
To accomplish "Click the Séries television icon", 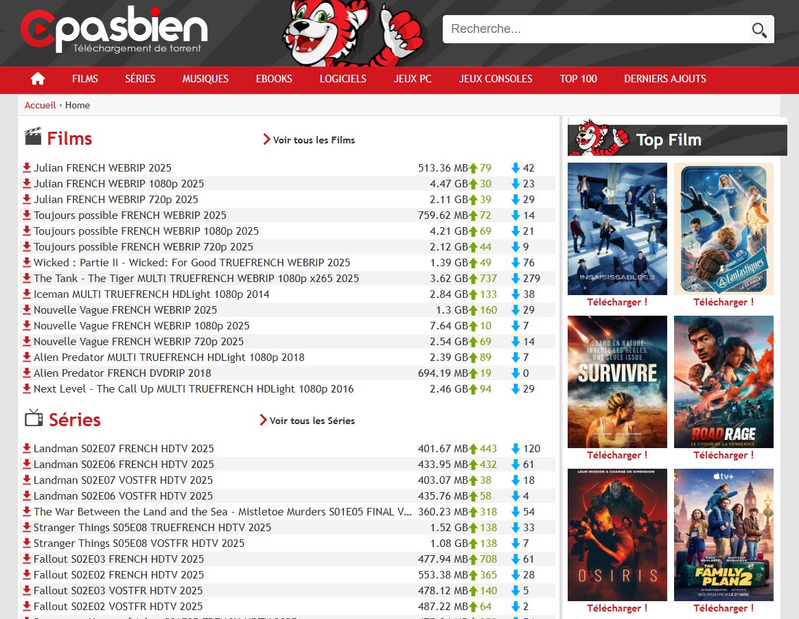I will point(34,418).
